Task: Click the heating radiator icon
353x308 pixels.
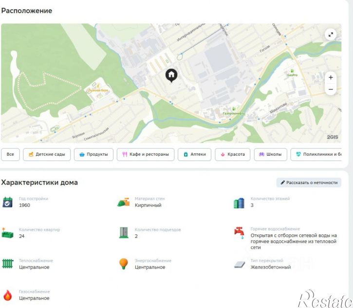Action: pos(8,264)
